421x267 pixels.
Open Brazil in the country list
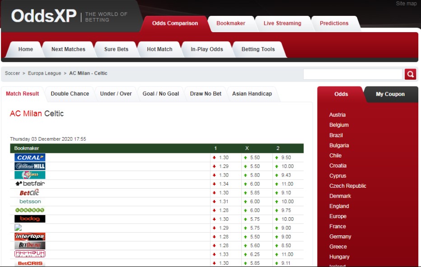336,135
